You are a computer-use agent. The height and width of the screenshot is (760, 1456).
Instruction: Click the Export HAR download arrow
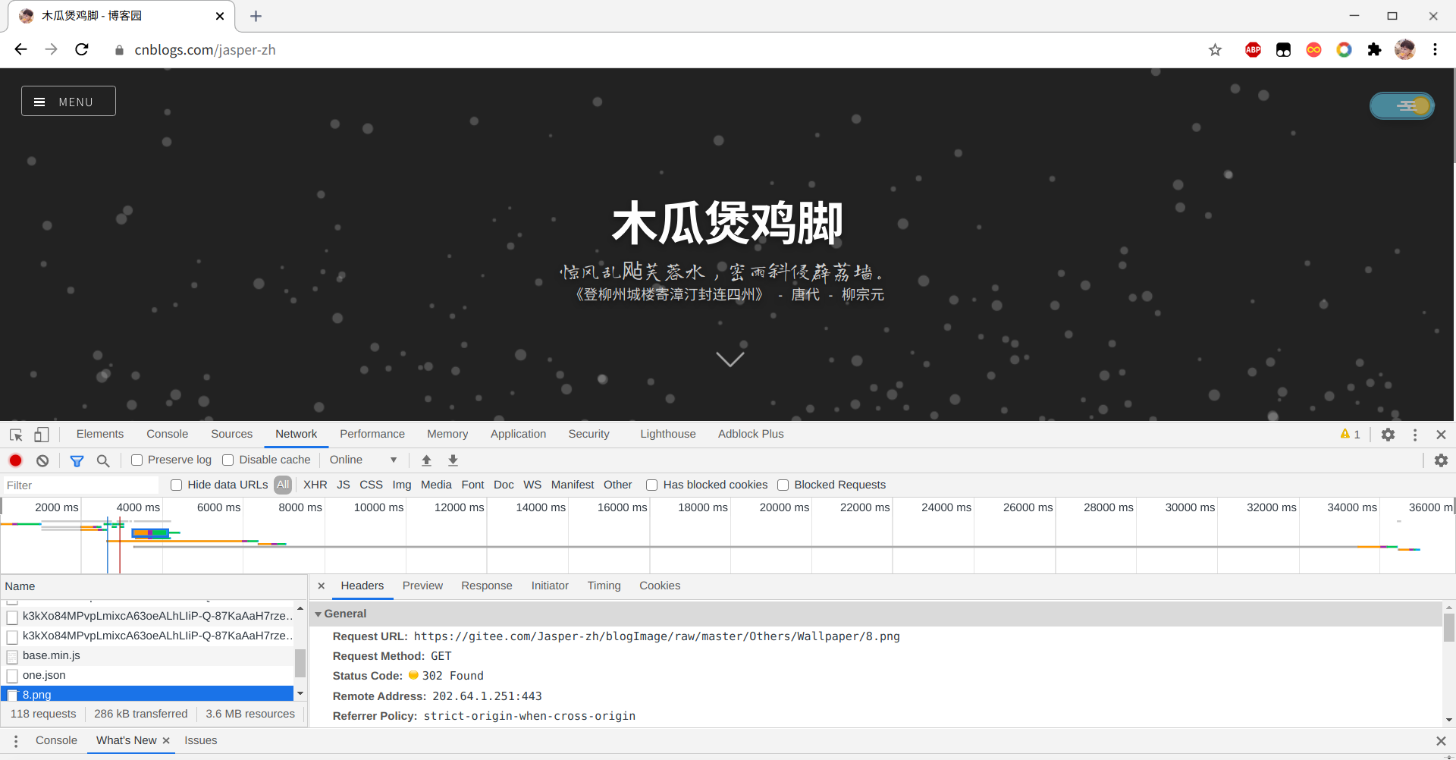[x=453, y=460]
